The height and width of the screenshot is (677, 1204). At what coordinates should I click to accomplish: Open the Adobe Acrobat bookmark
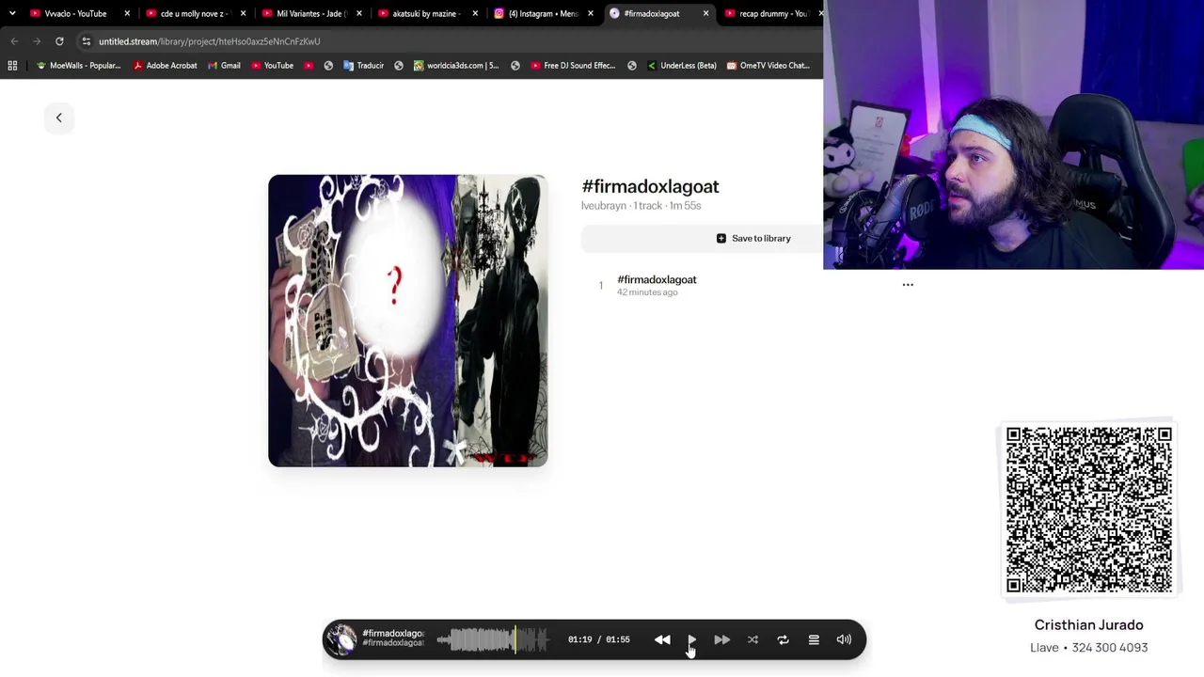pos(165,66)
